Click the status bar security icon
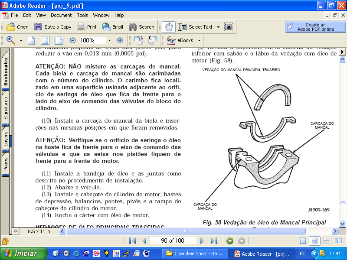This screenshot has width=347, height=260. tap(6, 241)
